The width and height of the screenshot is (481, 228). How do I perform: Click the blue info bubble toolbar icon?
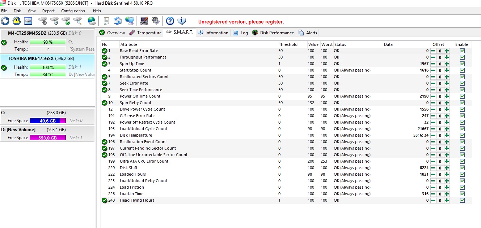pyautogui.click(x=182, y=21)
